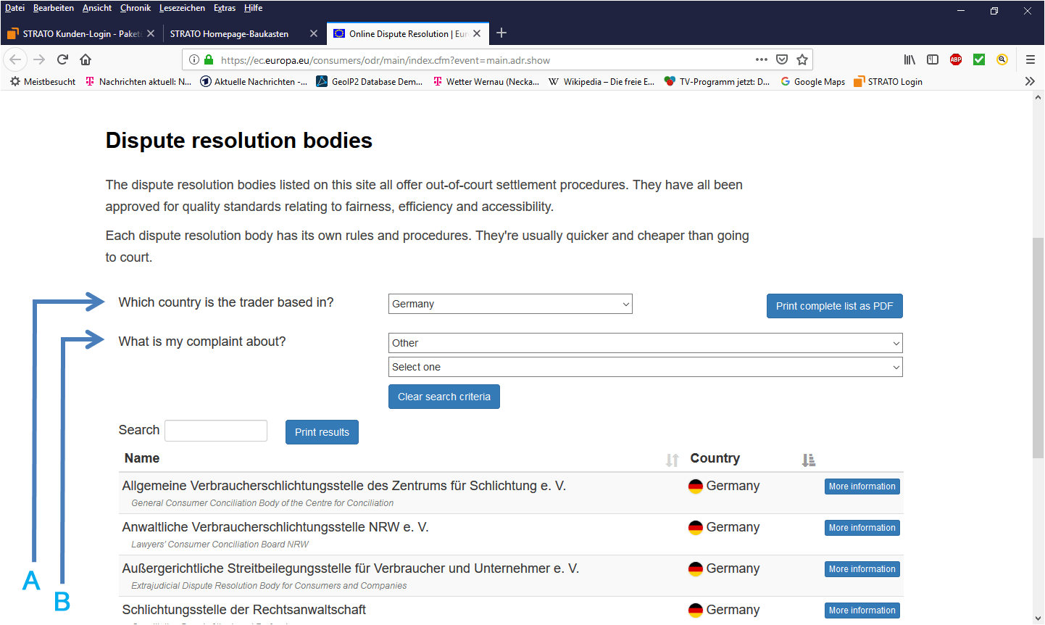The height and width of the screenshot is (625, 1045).
Task: Click the Clear search criteria button
Action: (444, 397)
